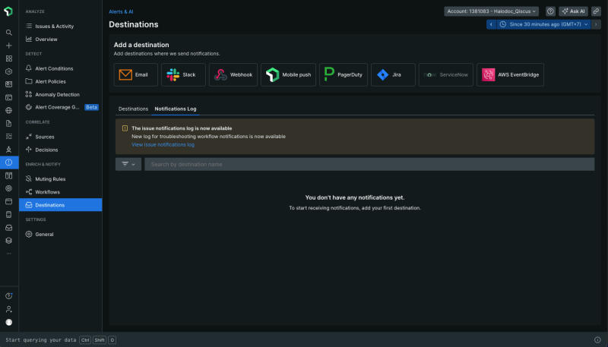The image size is (608, 347).
Task: Open the document-page rail icon
Action: click(9, 124)
